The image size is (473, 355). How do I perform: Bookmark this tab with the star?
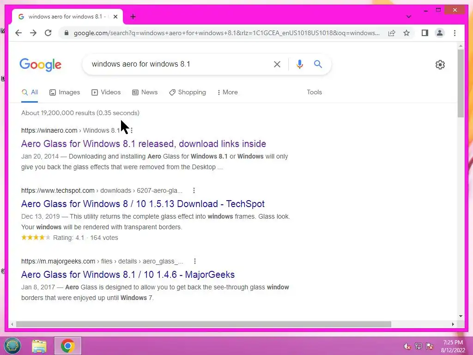click(406, 33)
